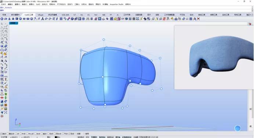Viewport: 254px width, 138px height.
Task: Open the perspective viewport title dropdown arrow
Action: [x=17, y=23]
